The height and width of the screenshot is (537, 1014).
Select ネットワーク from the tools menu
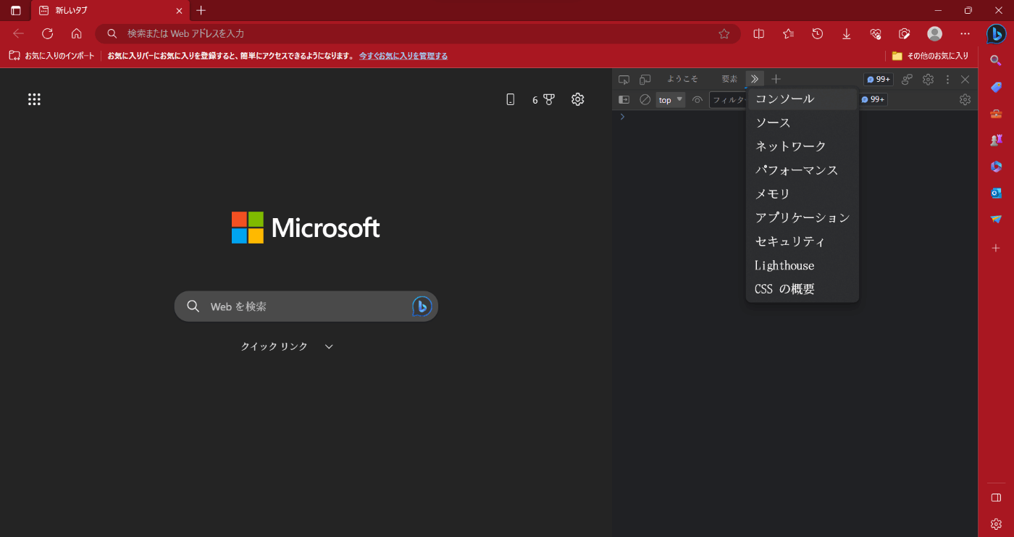(x=802, y=146)
